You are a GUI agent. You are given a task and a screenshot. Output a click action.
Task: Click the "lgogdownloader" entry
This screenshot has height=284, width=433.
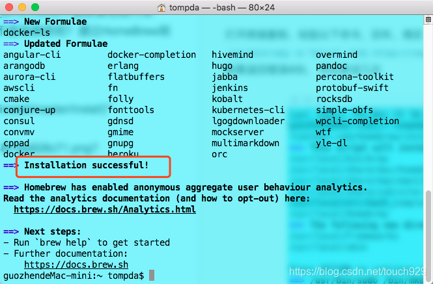pos(248,121)
